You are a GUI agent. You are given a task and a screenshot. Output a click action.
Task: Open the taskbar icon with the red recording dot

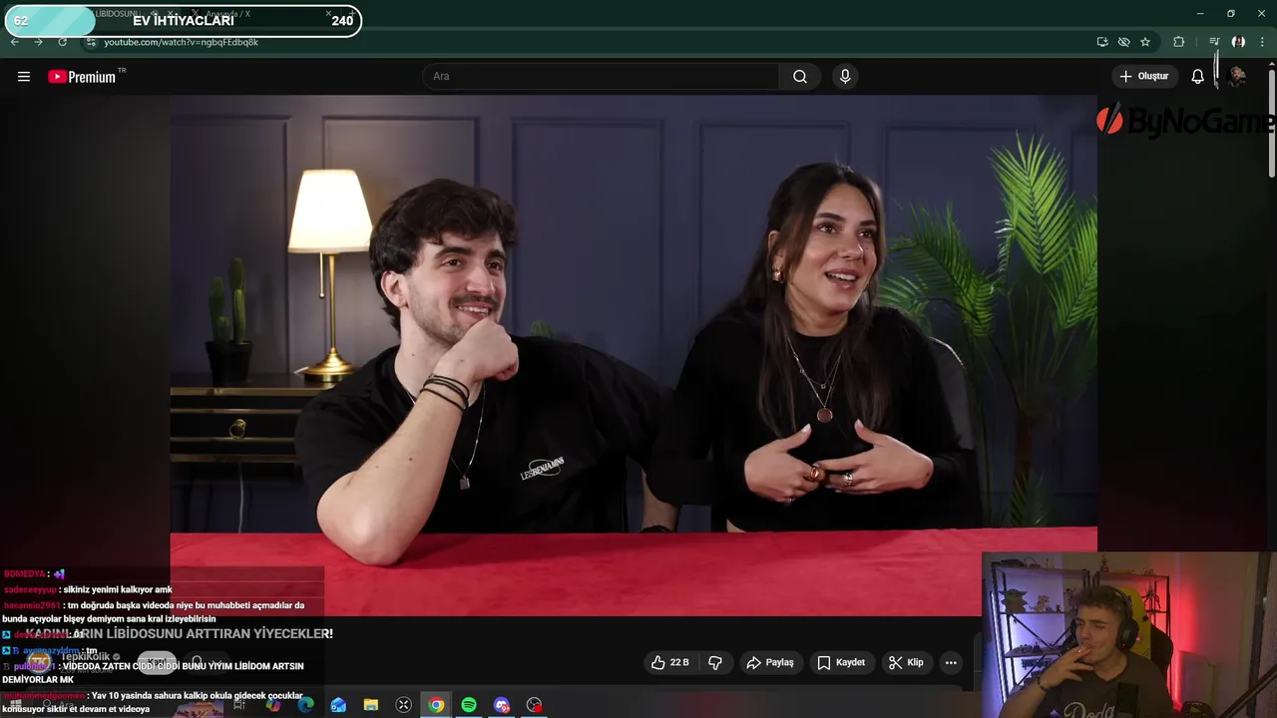pos(535,705)
